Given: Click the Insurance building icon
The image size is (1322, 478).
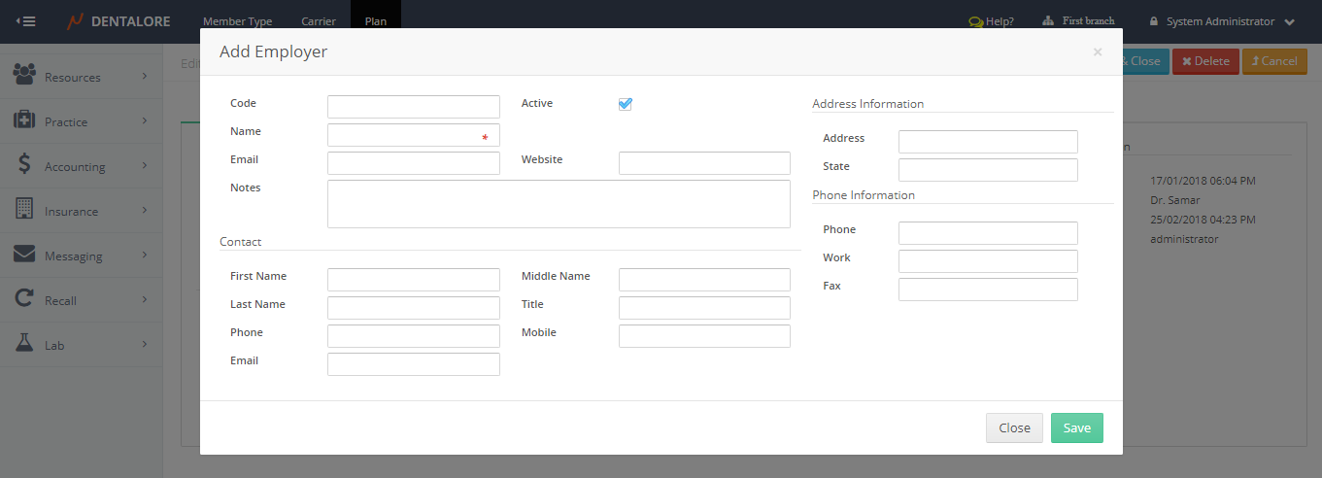Looking at the screenshot, I should click(24, 210).
